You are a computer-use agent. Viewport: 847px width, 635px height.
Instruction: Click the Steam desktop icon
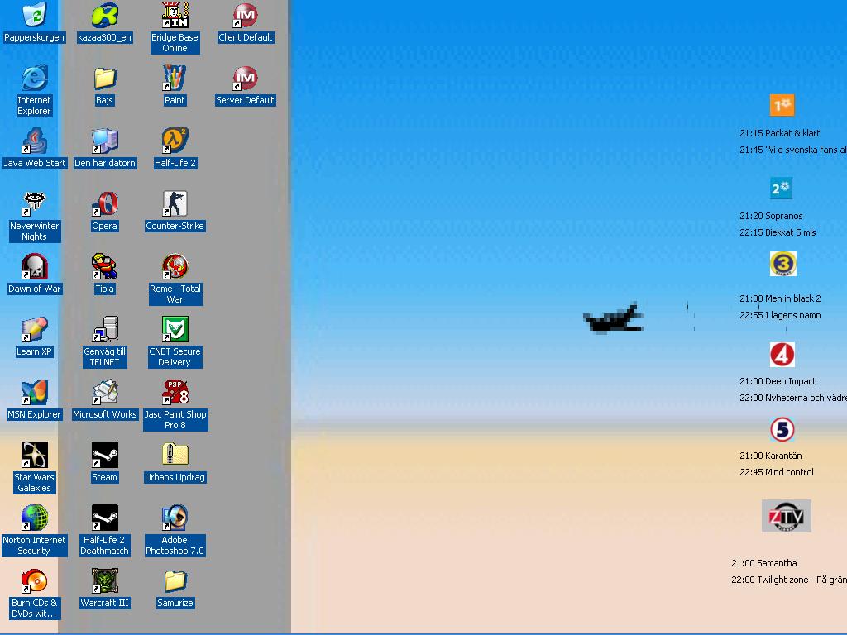click(x=105, y=455)
